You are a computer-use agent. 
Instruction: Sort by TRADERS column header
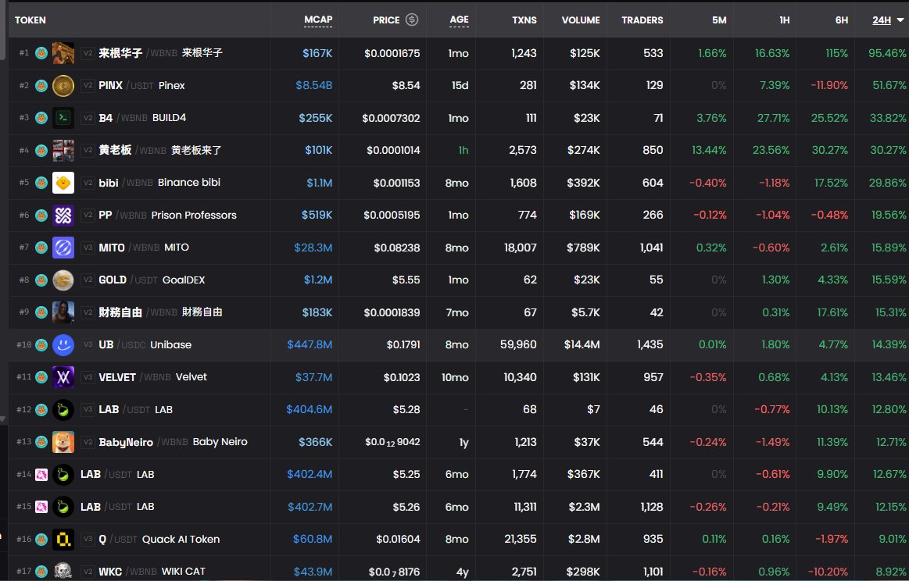[642, 20]
